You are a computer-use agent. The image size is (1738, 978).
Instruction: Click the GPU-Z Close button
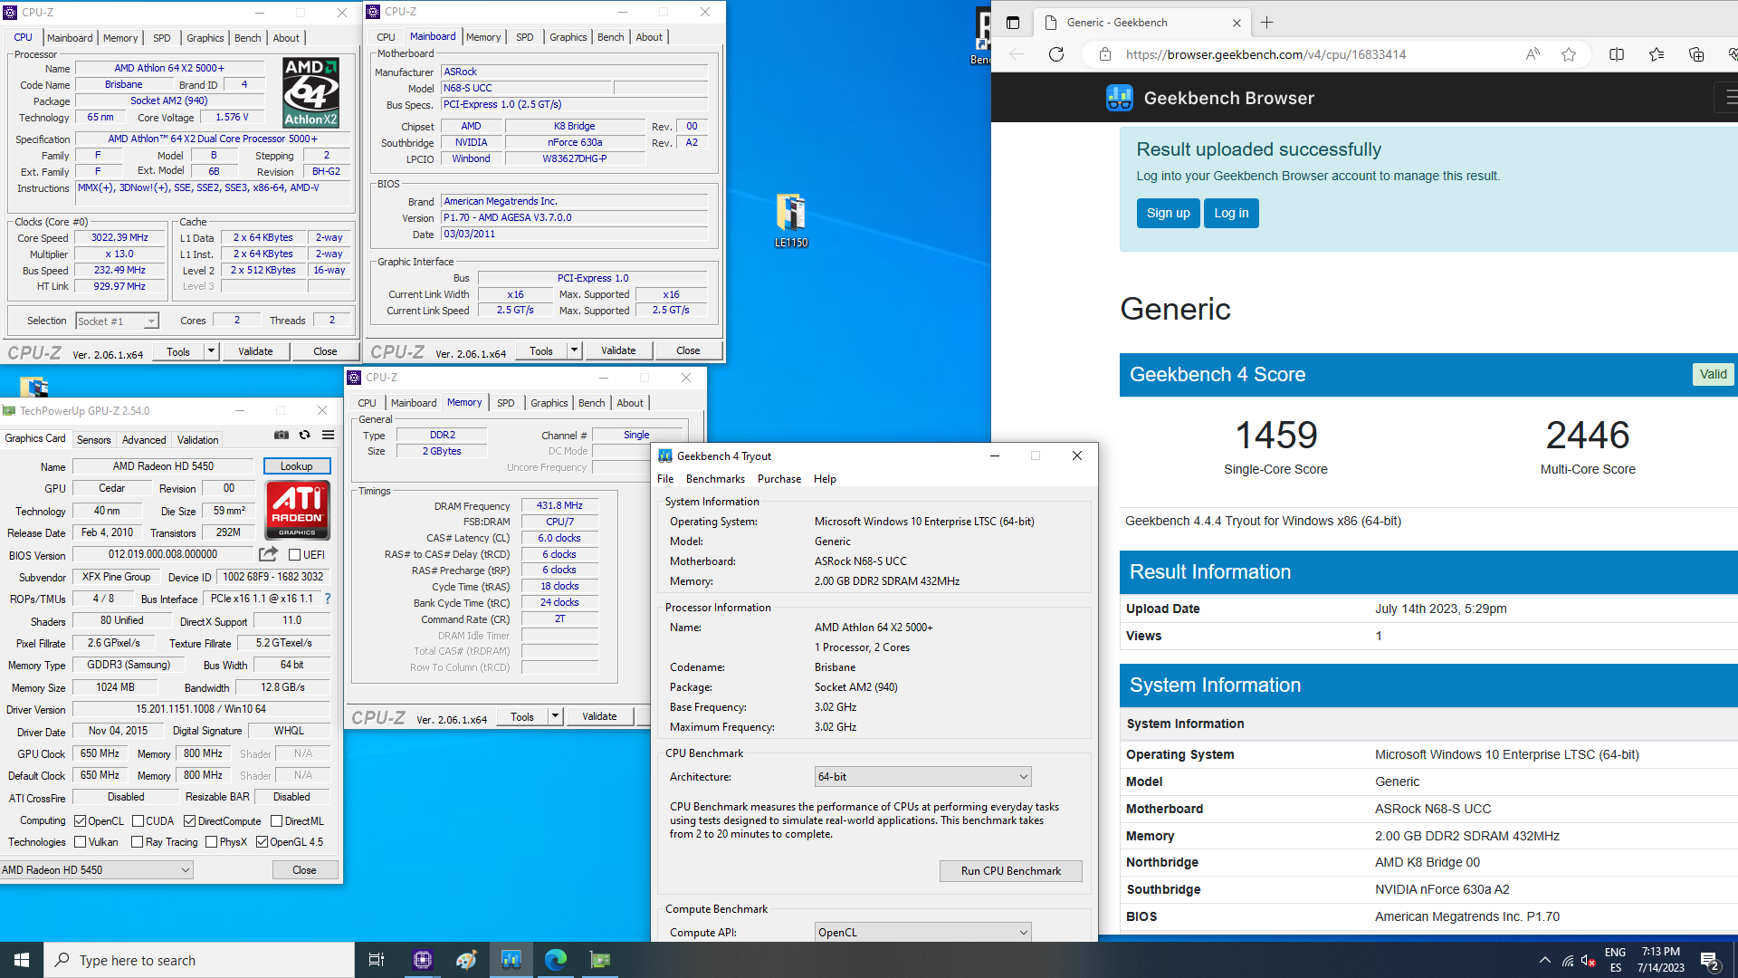click(x=305, y=870)
